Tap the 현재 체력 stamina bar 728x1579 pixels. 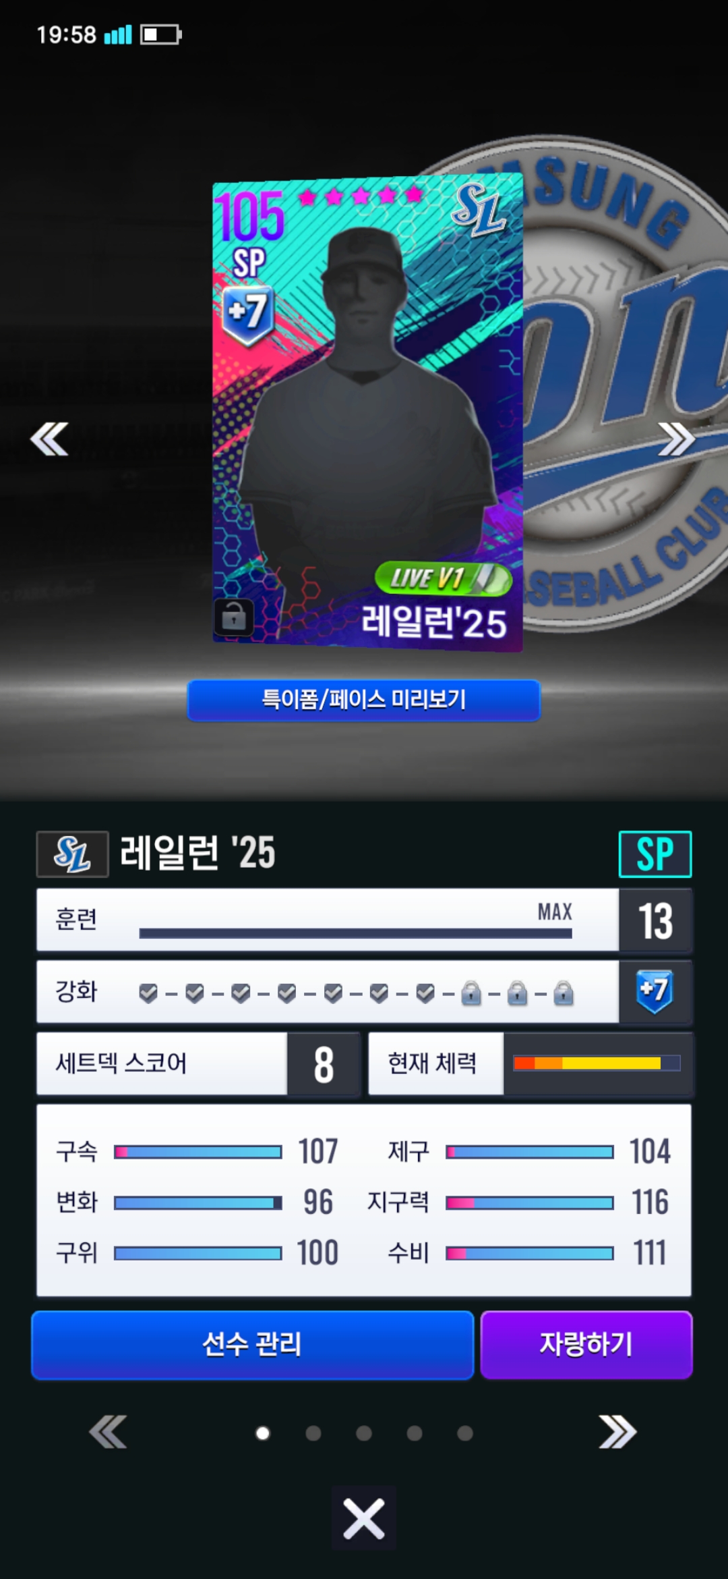597,1063
